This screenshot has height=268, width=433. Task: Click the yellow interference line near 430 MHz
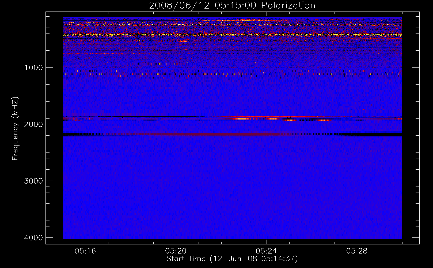pos(232,35)
